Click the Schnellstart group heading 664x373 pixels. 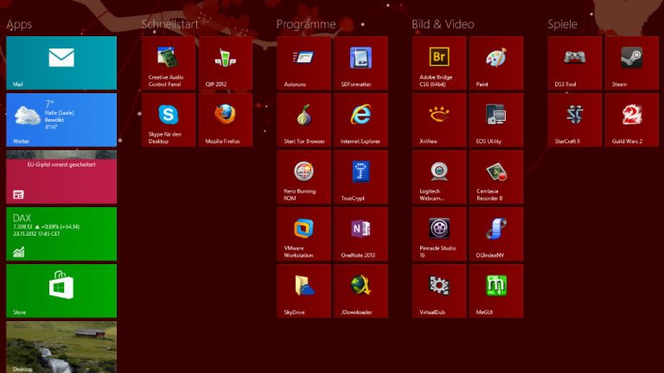(169, 24)
